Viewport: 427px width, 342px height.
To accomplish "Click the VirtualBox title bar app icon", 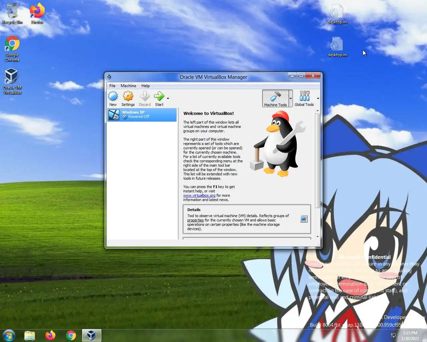I will pyautogui.click(x=109, y=77).
